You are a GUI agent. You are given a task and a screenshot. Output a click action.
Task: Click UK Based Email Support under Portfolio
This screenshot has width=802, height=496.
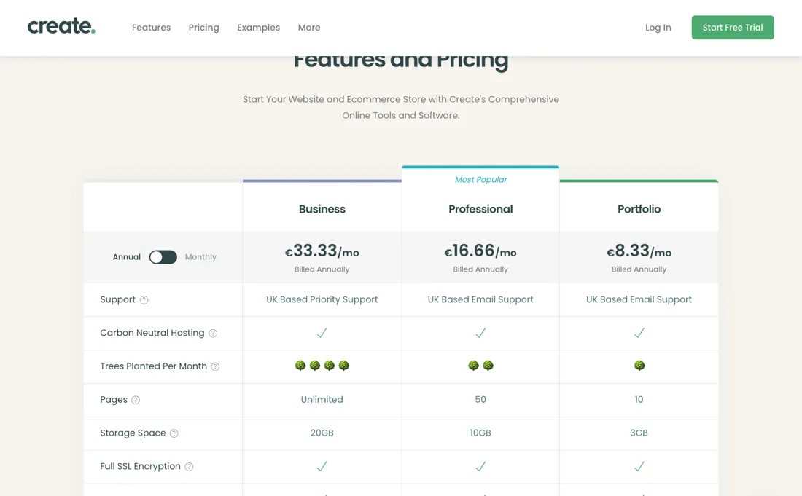[639, 299]
